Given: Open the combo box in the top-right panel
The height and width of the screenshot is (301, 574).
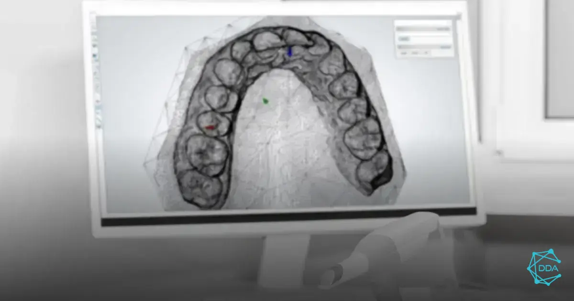Looking at the screenshot, I should point(444,47).
